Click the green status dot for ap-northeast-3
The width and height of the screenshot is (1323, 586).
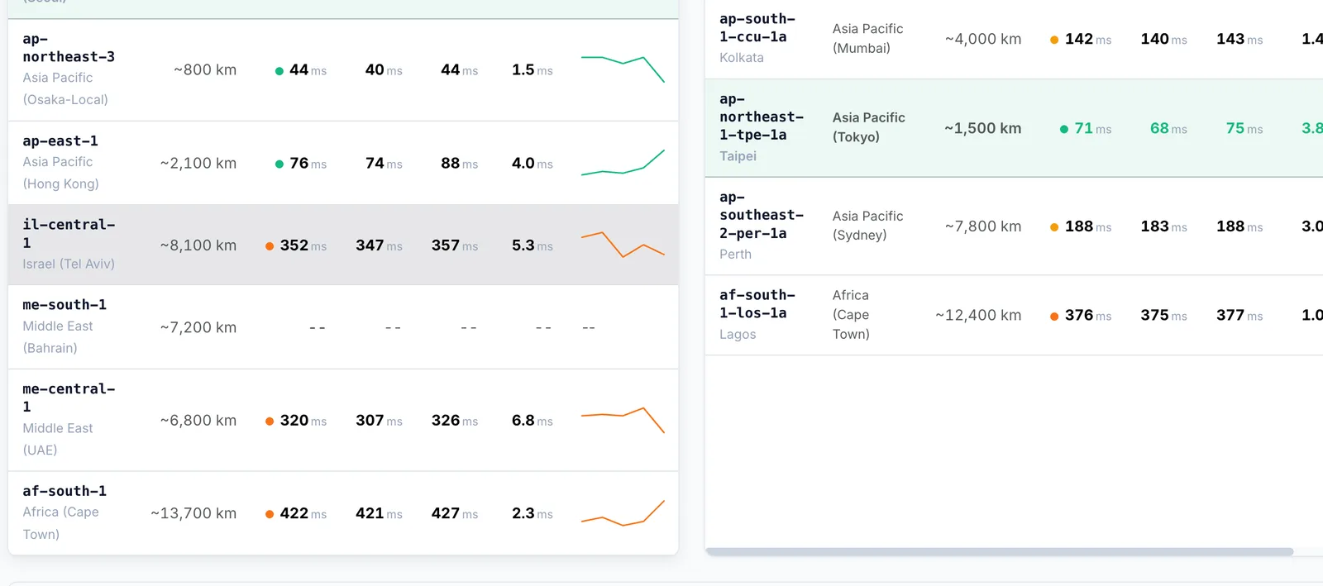(x=279, y=71)
